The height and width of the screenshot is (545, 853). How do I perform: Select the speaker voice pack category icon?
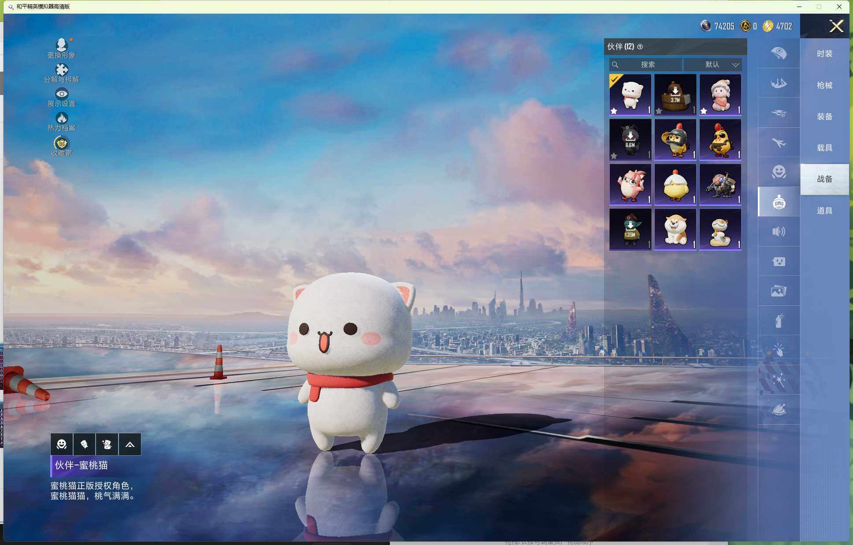pyautogui.click(x=779, y=231)
